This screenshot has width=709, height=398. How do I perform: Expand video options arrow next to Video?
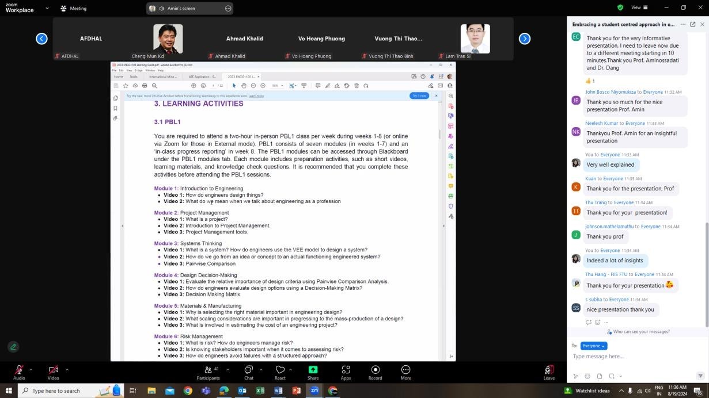67,369
